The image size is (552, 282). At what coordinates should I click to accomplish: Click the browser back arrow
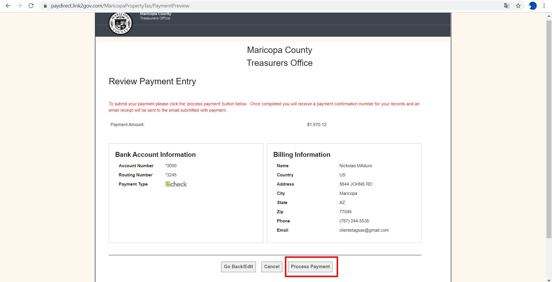(8, 5)
